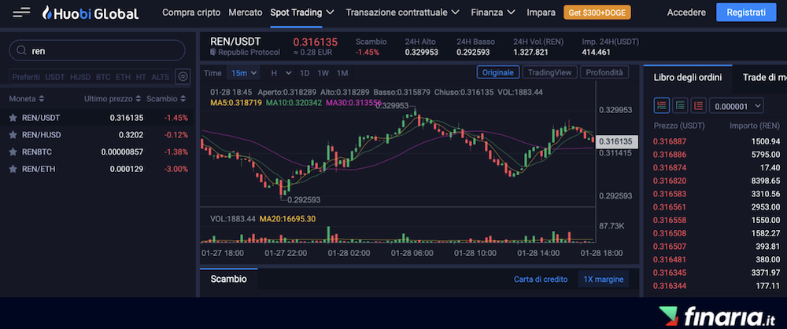Switch to Profondità depth chart
This screenshot has width=787, height=329.
coord(604,72)
